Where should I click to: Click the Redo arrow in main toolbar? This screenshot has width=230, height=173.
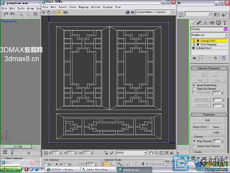pyautogui.click(x=13, y=14)
